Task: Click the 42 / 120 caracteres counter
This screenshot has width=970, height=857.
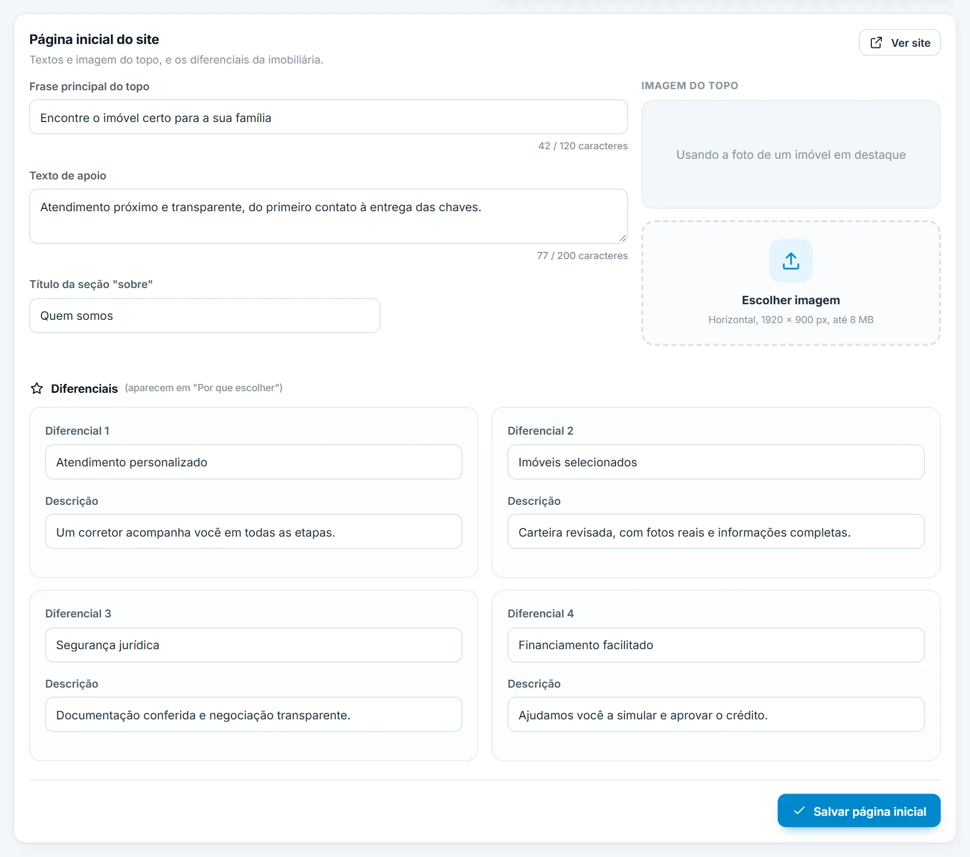Action: click(x=583, y=146)
